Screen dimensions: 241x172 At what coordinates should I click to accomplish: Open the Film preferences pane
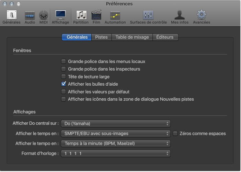point(96,15)
